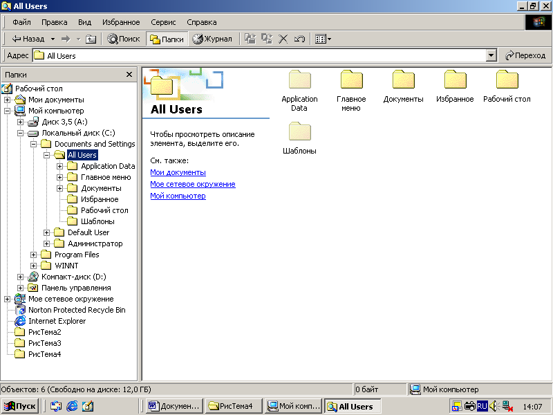Select РисТема2 folder in tree
This screenshot has height=415, width=553.
tap(44, 332)
